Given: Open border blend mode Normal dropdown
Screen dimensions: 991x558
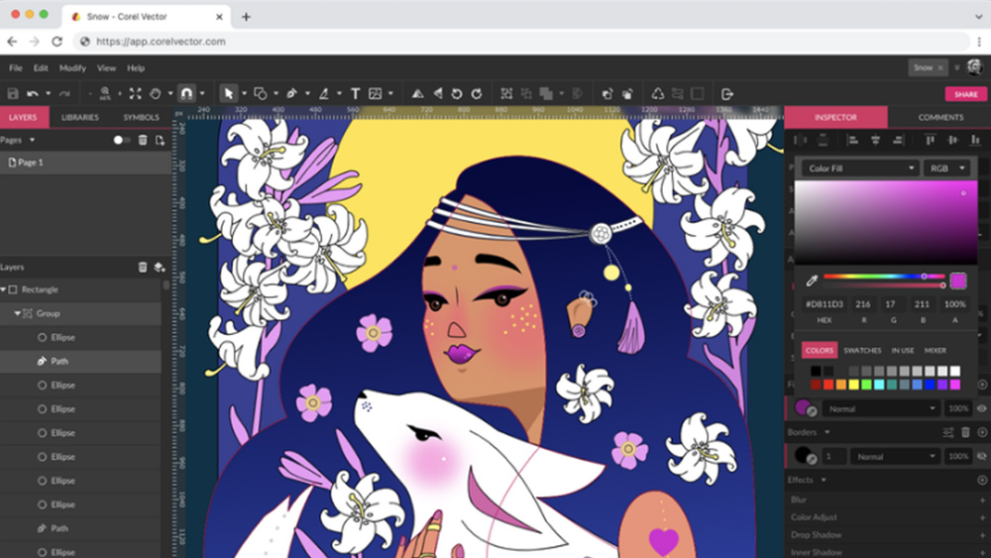Looking at the screenshot, I should pos(895,456).
